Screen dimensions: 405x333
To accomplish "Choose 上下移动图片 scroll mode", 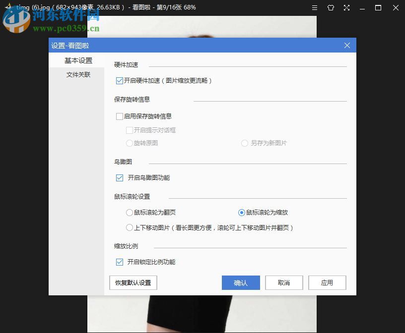I will [130, 227].
